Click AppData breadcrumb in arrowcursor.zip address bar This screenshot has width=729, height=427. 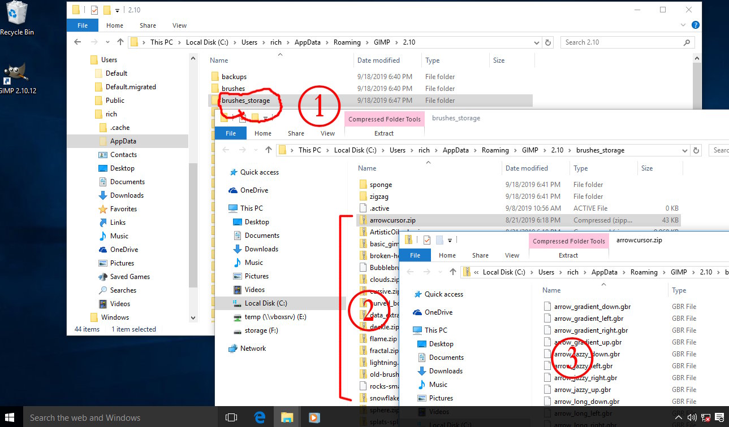(x=605, y=272)
